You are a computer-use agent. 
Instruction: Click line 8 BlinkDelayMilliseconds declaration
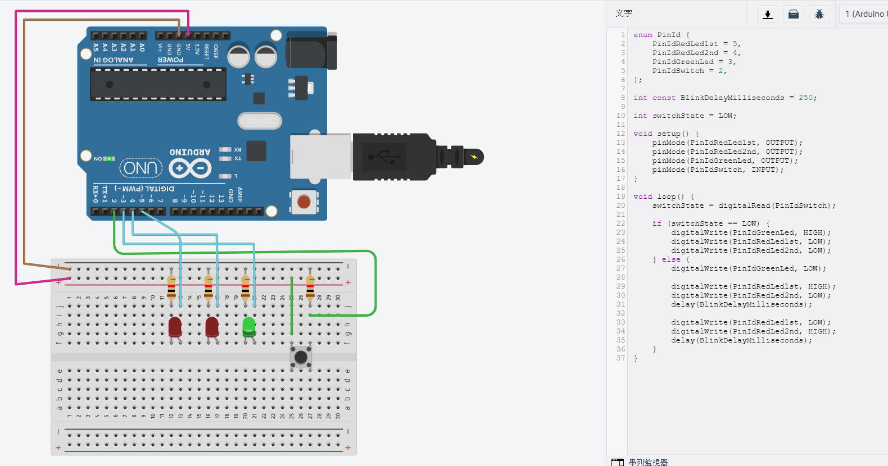725,98
